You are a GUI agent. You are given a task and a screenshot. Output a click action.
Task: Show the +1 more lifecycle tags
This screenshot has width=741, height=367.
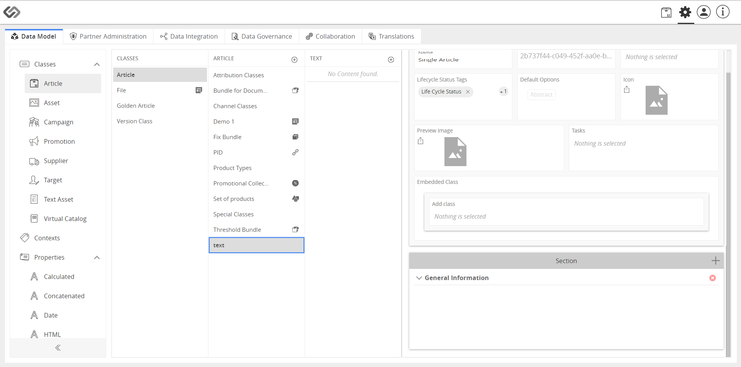[x=503, y=92]
